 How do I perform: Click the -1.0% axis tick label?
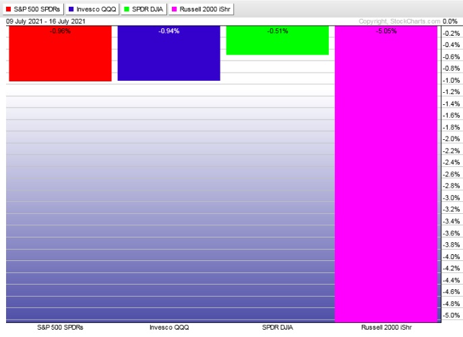pyautogui.click(x=451, y=80)
